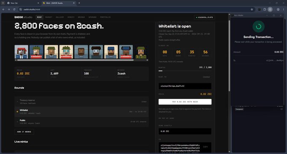Select the face with glasses and green cap
The height and width of the screenshot is (154, 287).
[66, 52]
